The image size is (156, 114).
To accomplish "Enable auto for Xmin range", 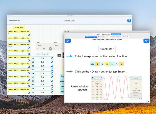I will click(x=37, y=45).
